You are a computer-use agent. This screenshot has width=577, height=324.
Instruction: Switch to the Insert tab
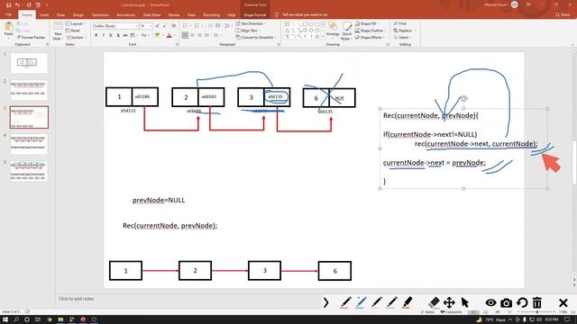(44, 15)
